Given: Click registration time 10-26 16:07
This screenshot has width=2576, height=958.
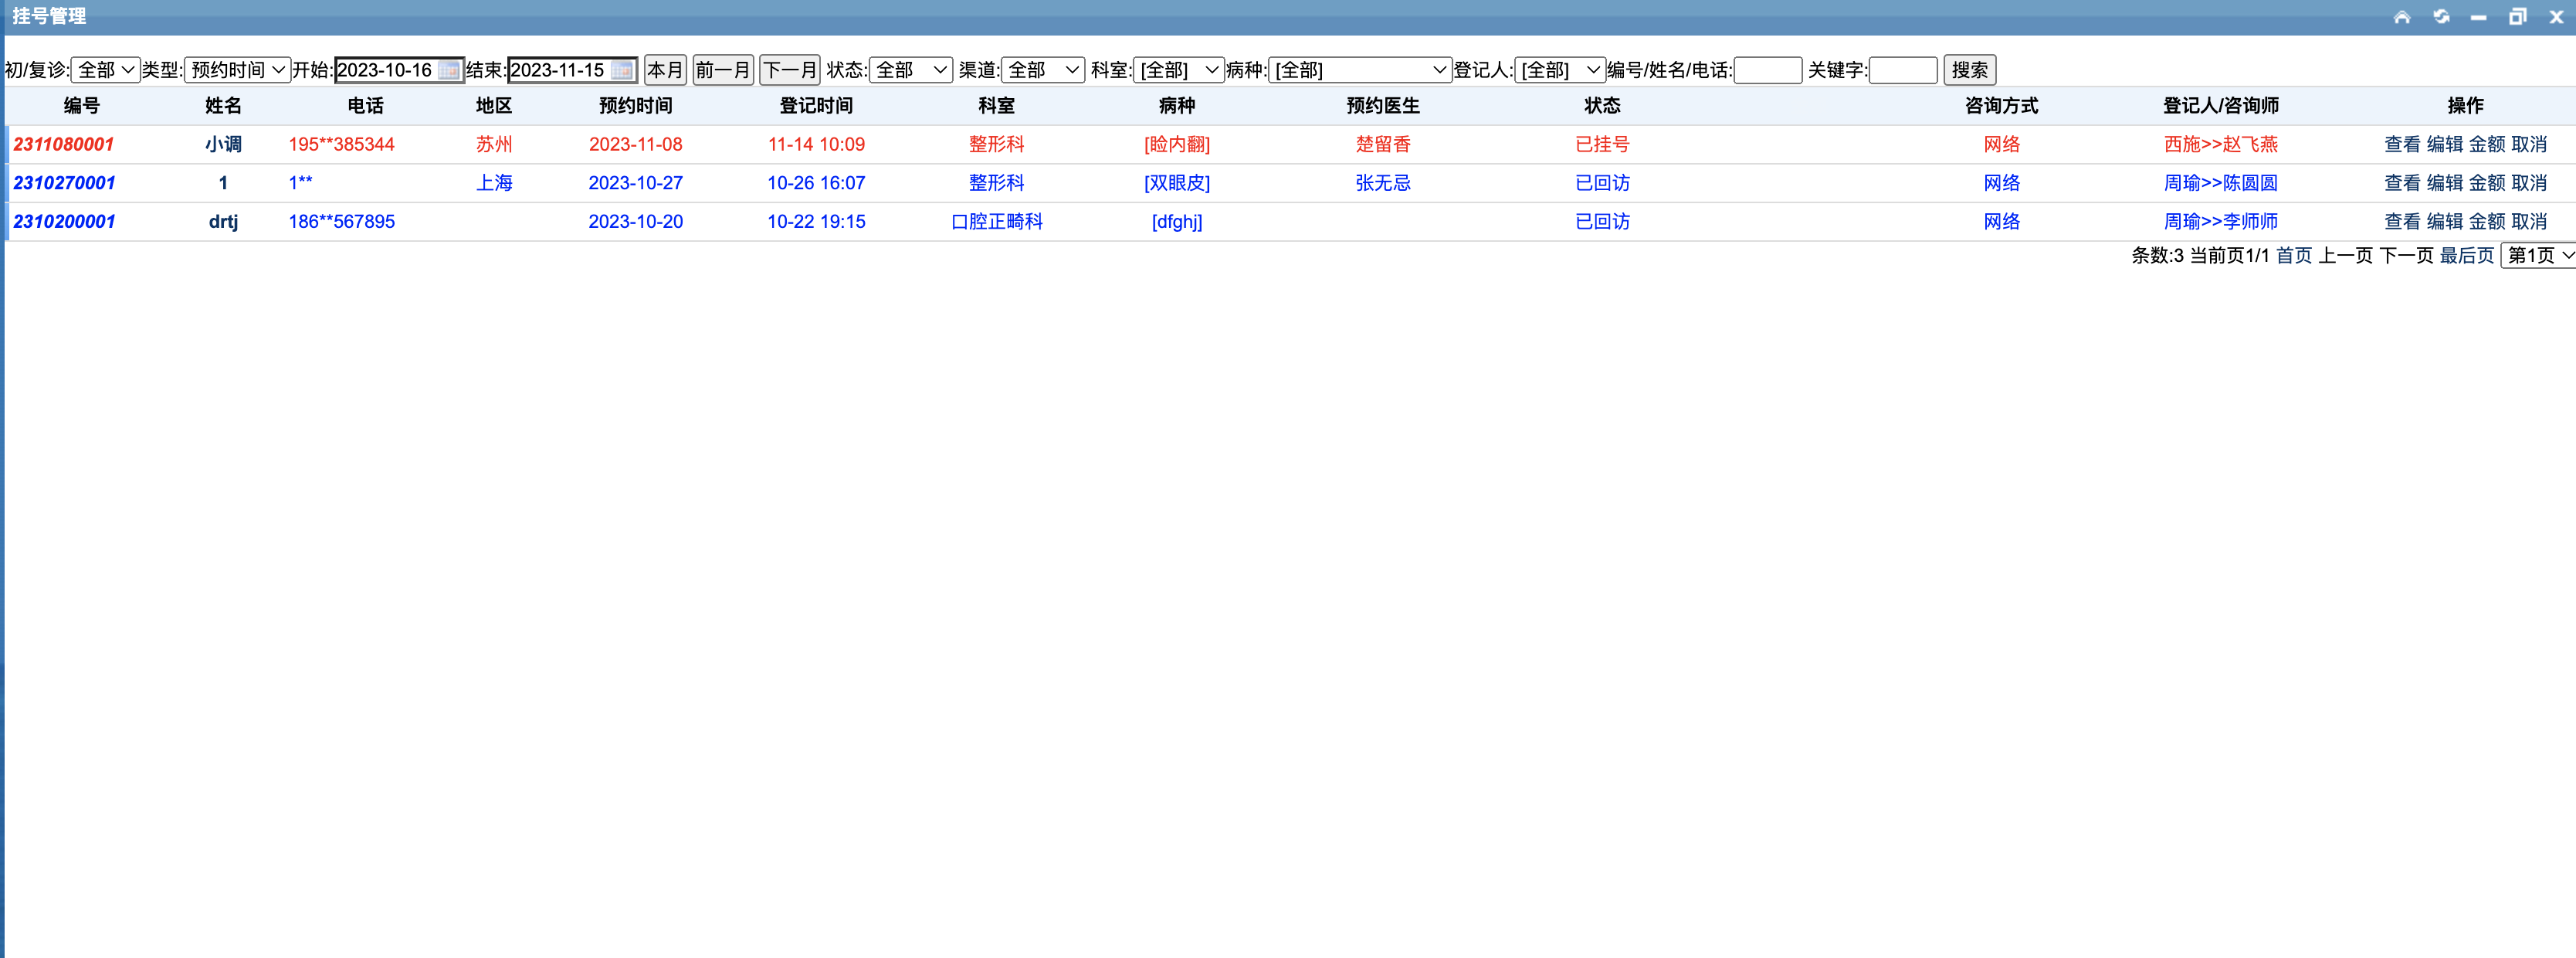Looking at the screenshot, I should pyautogui.click(x=816, y=183).
